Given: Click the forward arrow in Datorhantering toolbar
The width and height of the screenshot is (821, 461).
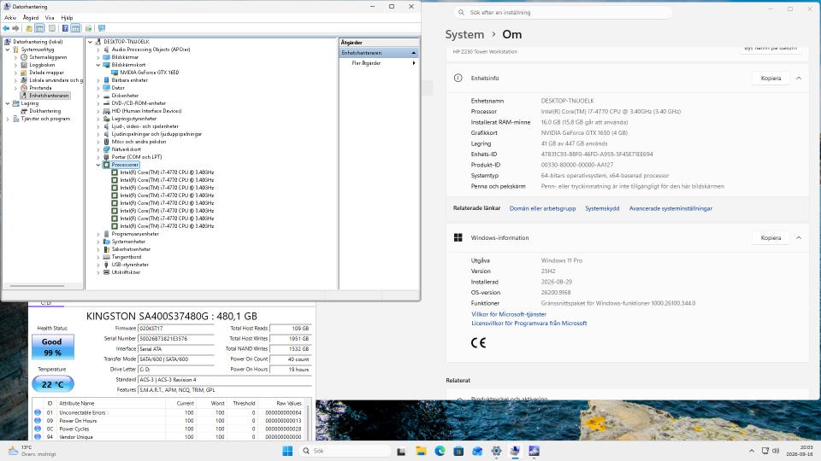Looking at the screenshot, I should pyautogui.click(x=15, y=28).
